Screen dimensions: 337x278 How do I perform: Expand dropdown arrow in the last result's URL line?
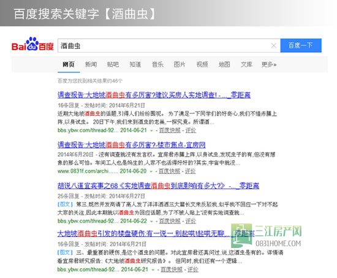click(153, 269)
